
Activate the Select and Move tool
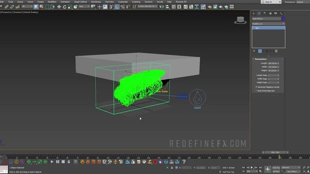tap(59, 7)
